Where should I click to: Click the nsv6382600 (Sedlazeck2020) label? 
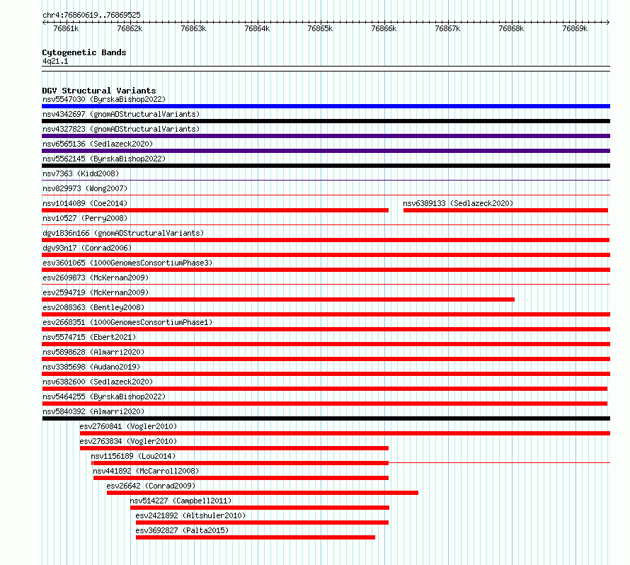(x=98, y=382)
